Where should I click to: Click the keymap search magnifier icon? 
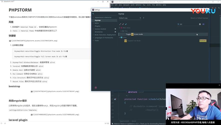point(178,24)
